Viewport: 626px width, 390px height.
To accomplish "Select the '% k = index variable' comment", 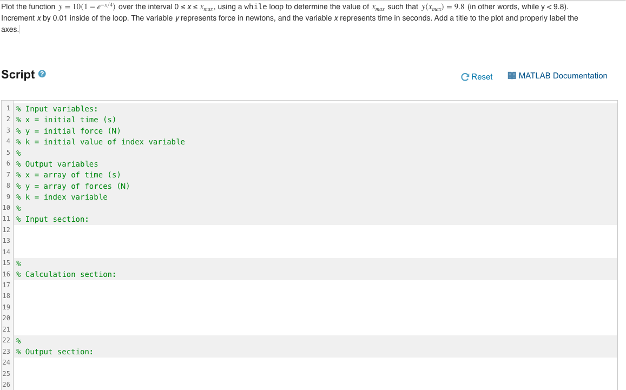I will click(x=62, y=196).
